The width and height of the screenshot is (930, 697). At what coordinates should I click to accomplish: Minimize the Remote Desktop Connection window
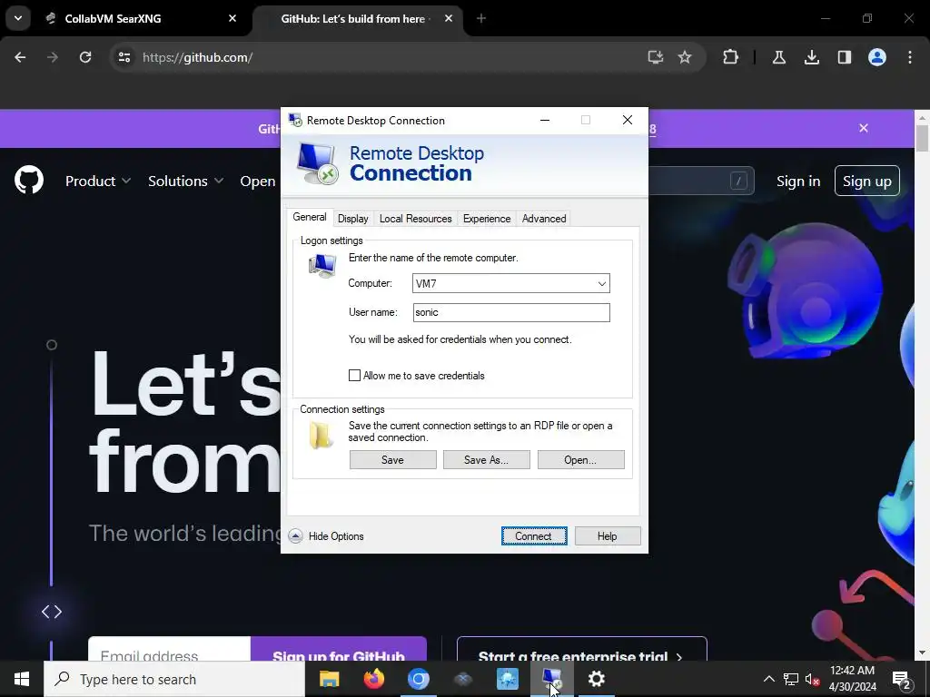[x=545, y=120]
